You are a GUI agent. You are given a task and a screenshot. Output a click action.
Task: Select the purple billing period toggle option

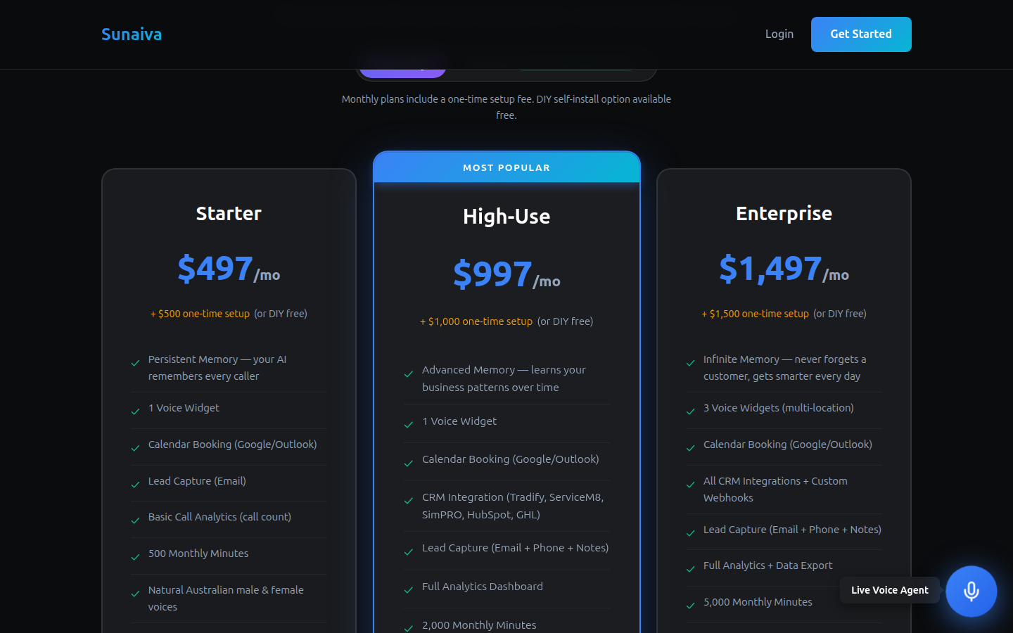click(x=402, y=72)
